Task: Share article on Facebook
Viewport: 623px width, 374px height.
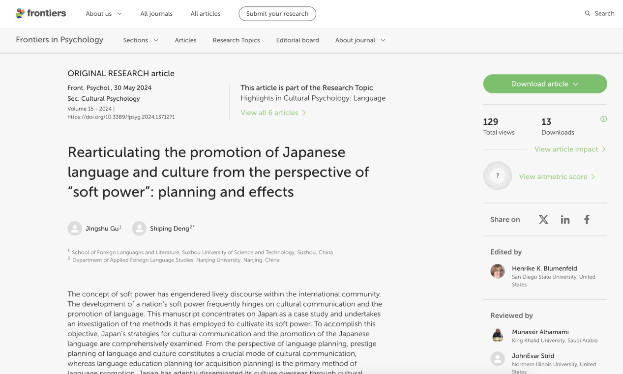Action: [587, 220]
